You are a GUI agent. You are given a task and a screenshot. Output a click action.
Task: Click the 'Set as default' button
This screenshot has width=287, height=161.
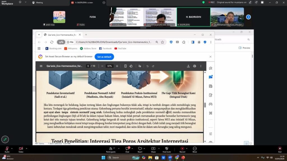point(104,57)
